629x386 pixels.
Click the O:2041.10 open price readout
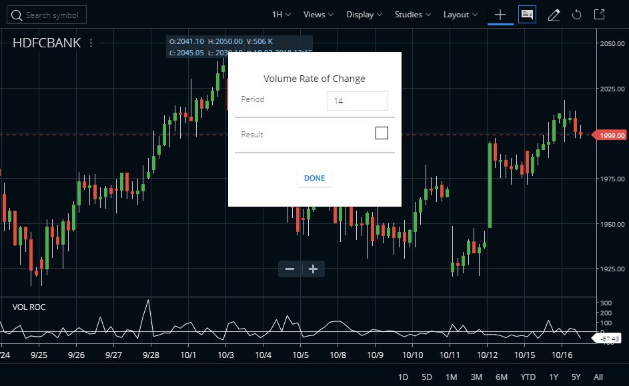point(187,41)
